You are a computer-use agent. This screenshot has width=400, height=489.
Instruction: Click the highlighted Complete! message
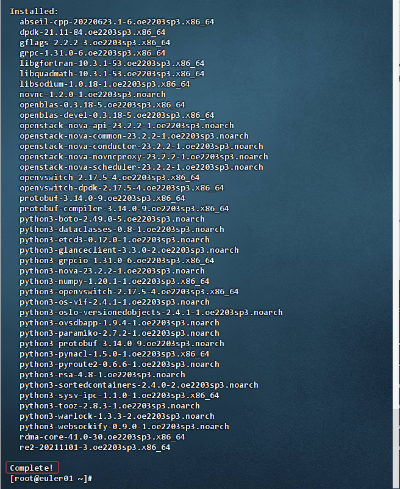(x=32, y=468)
